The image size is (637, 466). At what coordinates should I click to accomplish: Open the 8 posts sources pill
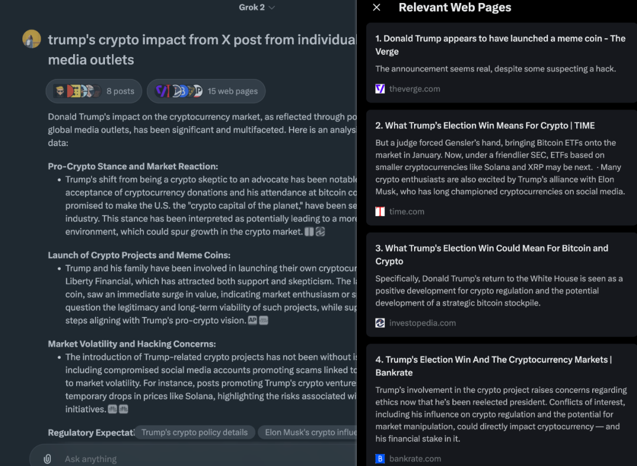(x=94, y=91)
